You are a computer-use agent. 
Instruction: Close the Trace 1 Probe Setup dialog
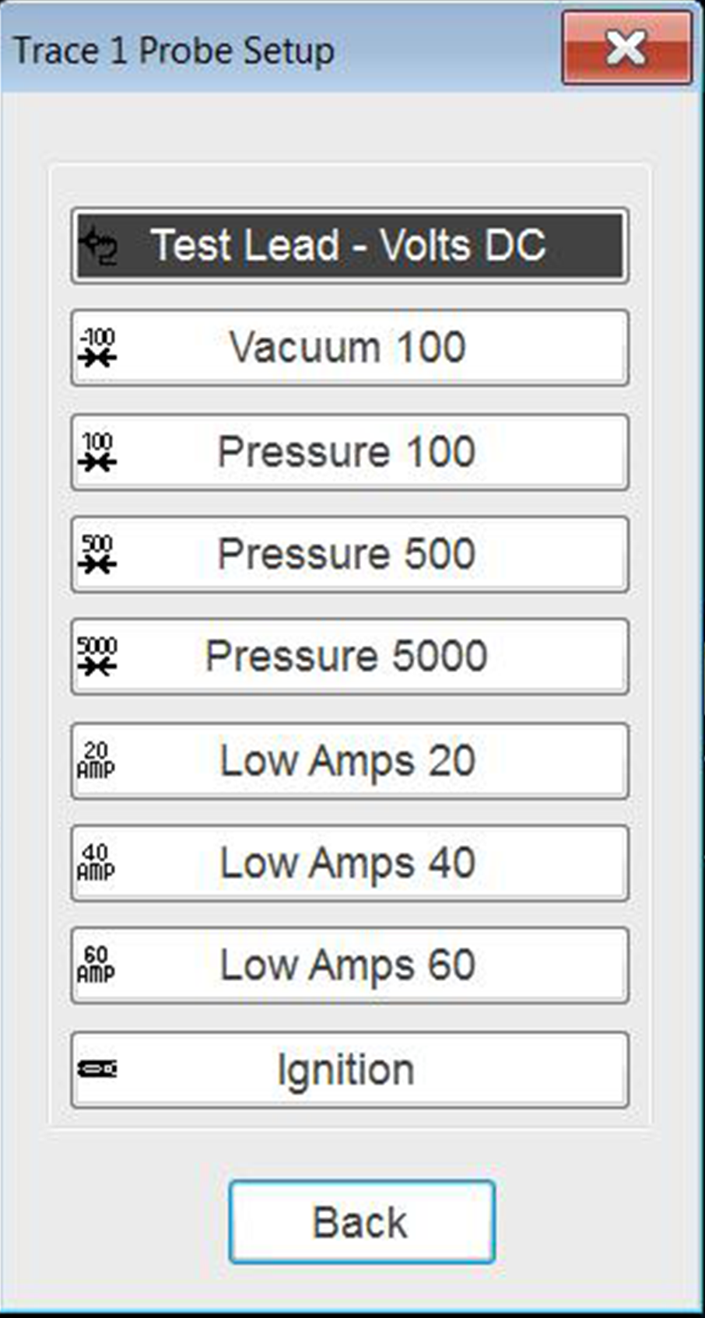point(626,48)
